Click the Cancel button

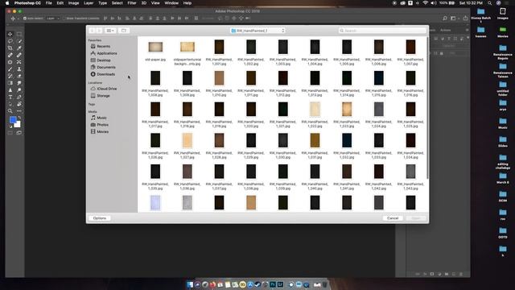click(x=393, y=218)
